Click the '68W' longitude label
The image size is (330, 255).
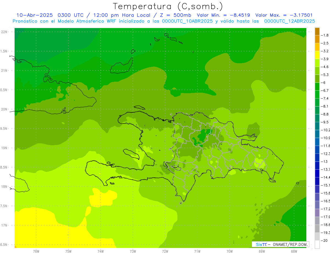click(294, 251)
